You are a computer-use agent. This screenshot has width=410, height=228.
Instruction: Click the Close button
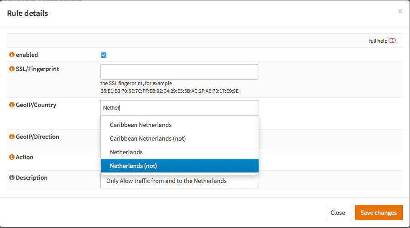point(337,213)
